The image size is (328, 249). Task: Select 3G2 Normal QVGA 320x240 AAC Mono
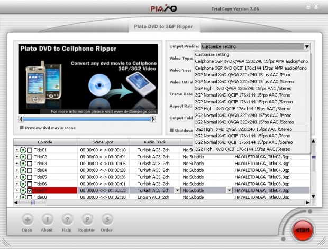(x=251, y=116)
